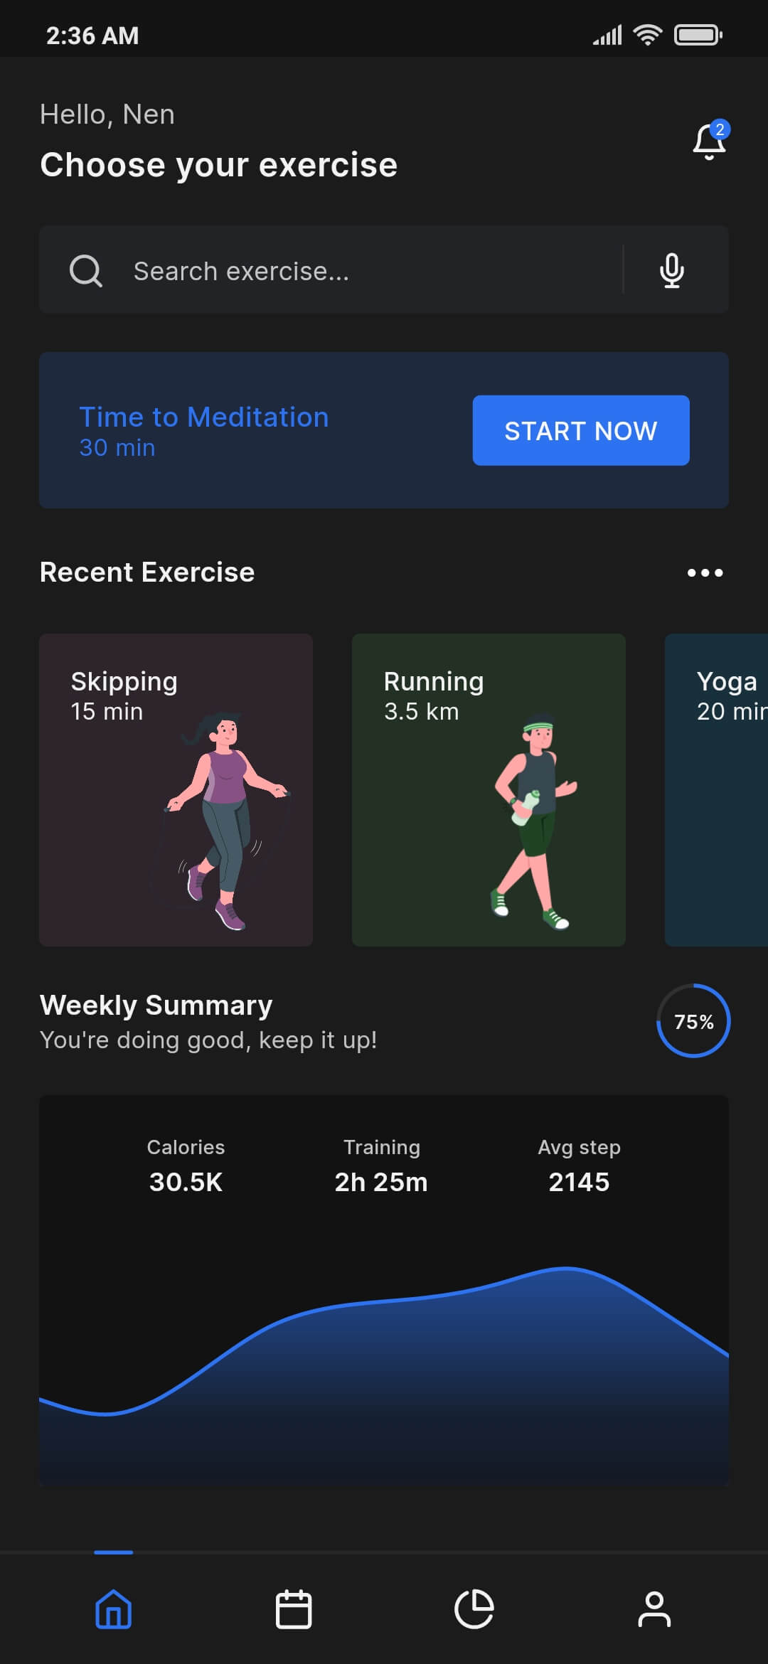Select the Training 2h 25m stat
Viewport: 768px width, 1664px height.
point(382,1166)
